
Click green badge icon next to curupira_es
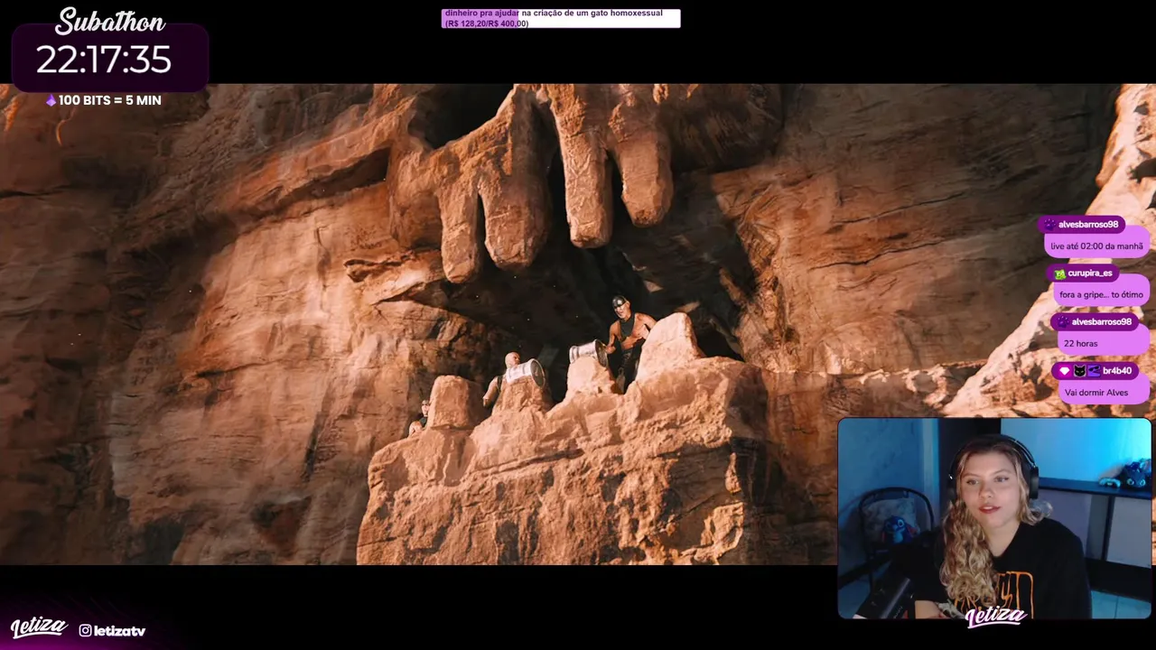[1059, 273]
